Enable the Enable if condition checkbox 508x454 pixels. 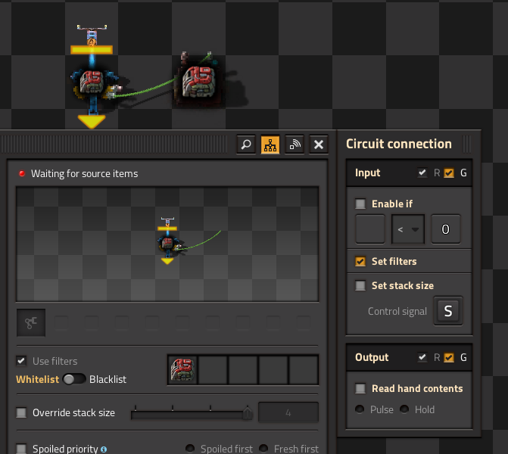click(x=360, y=204)
